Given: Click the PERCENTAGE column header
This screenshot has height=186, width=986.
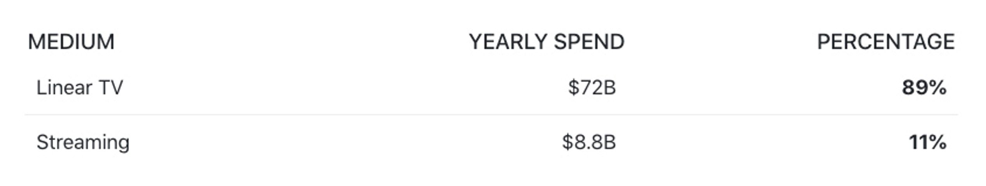Looking at the screenshot, I should point(886,42).
